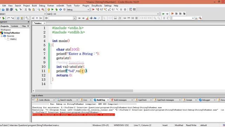This screenshot has width=225, height=127.
Task: Click the Rebuild blue arrows icon
Action: (60, 10)
